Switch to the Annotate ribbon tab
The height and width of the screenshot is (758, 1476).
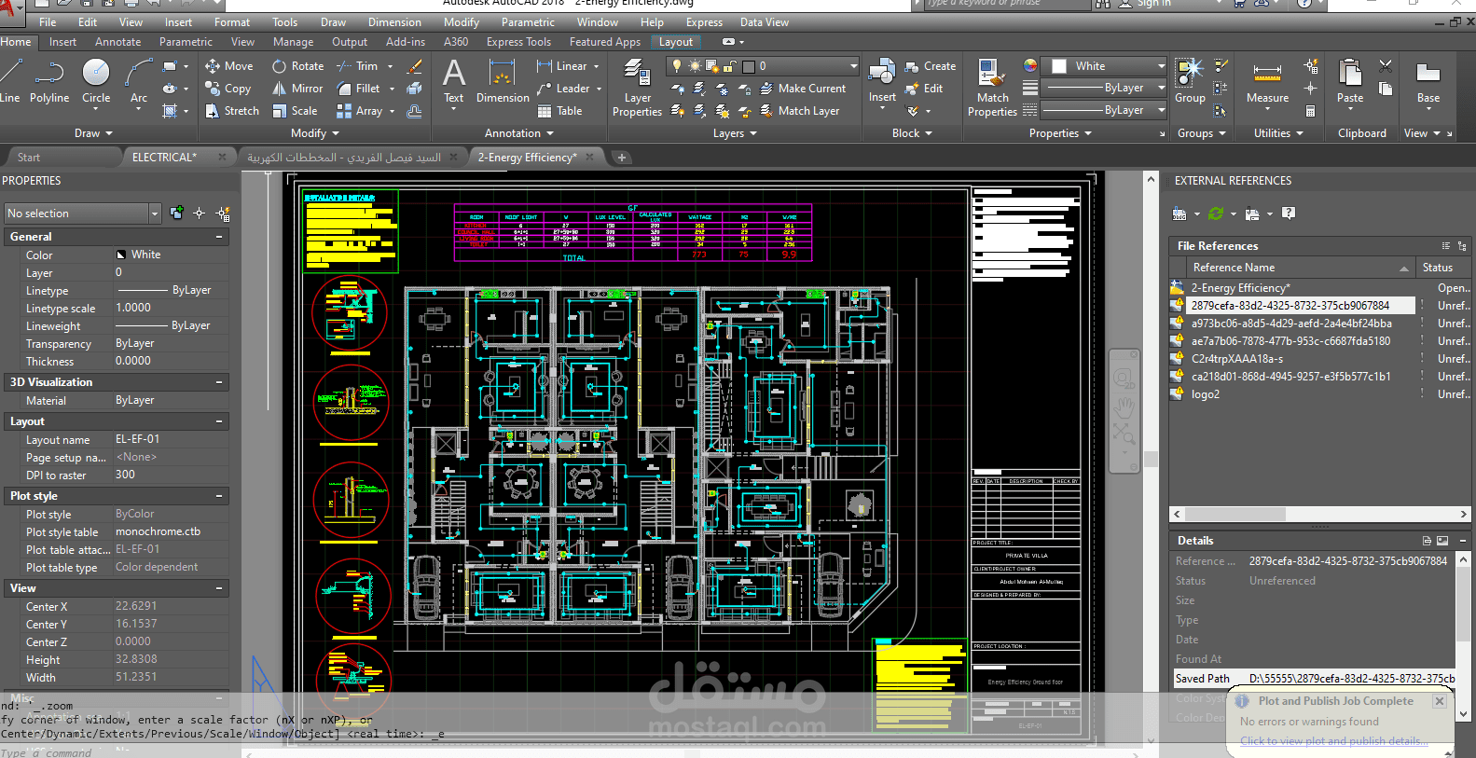[x=118, y=42]
